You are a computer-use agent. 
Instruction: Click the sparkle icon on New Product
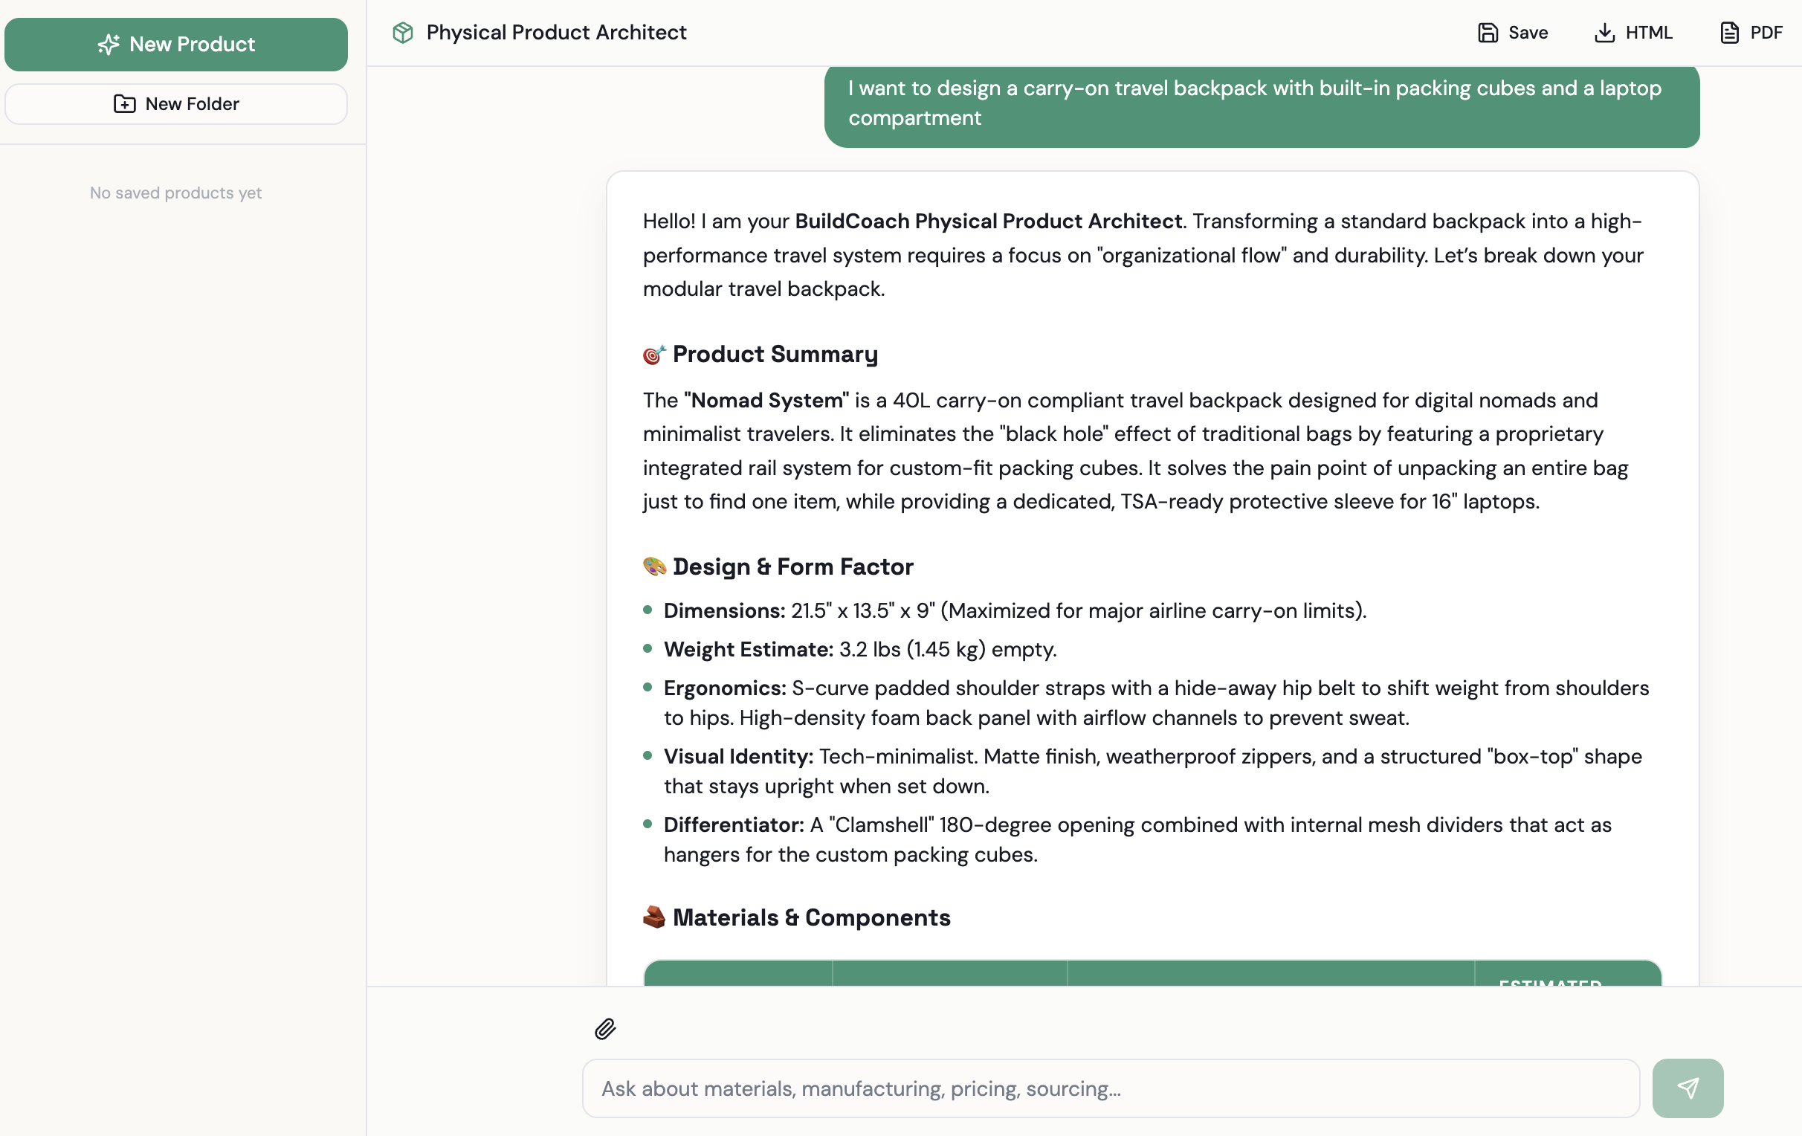point(109,45)
